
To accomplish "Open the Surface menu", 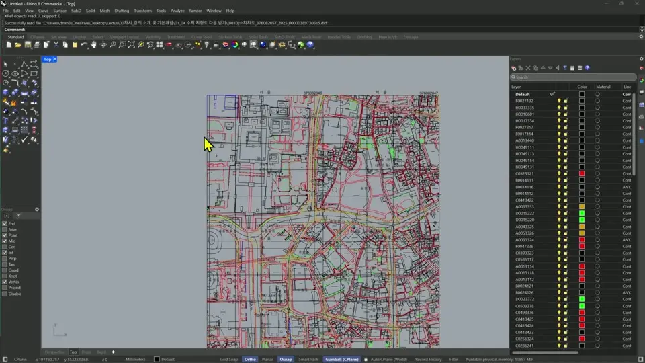I will click(60, 11).
